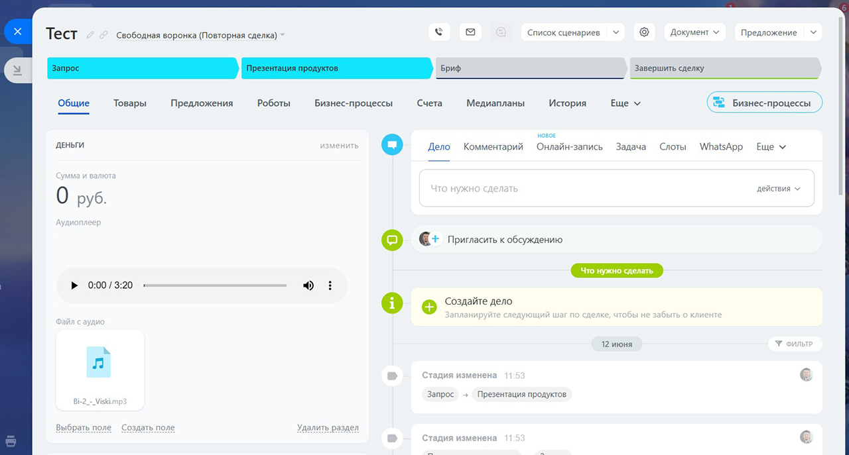Open the Еще tab dropdown in navigation
Image resolution: width=849 pixels, height=455 pixels.
tap(625, 103)
